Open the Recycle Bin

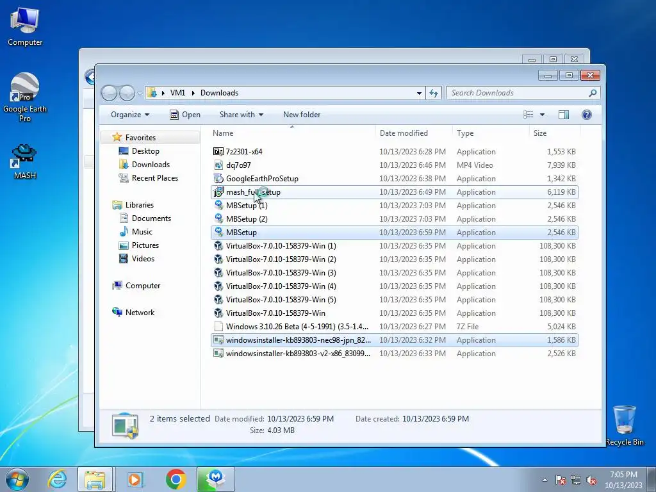pyautogui.click(x=624, y=425)
